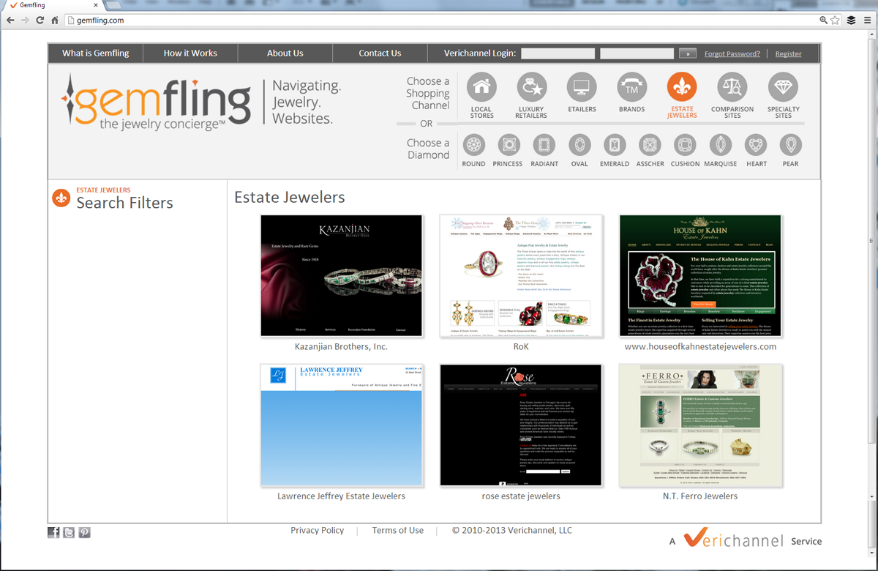This screenshot has width=878, height=571.
Task: Click the zoom magnifier icon in address bar
Action: coord(824,20)
